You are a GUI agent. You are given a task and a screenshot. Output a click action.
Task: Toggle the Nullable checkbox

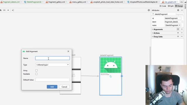[36, 74]
